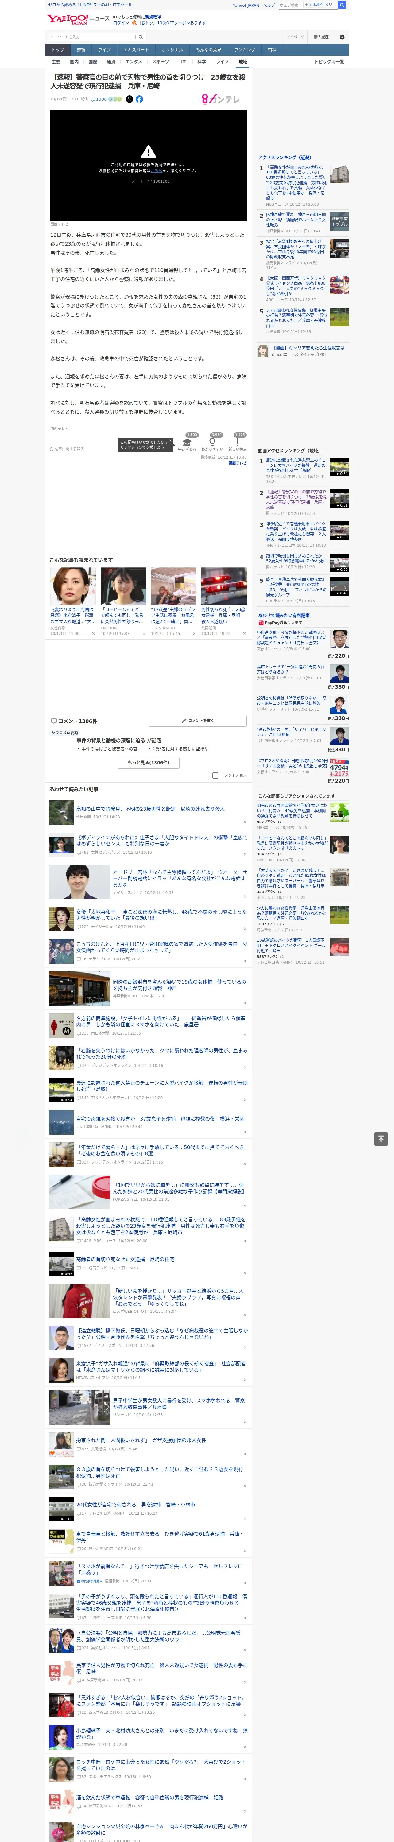
Task: Open the 購入履歴 menu
Action: click(x=321, y=37)
